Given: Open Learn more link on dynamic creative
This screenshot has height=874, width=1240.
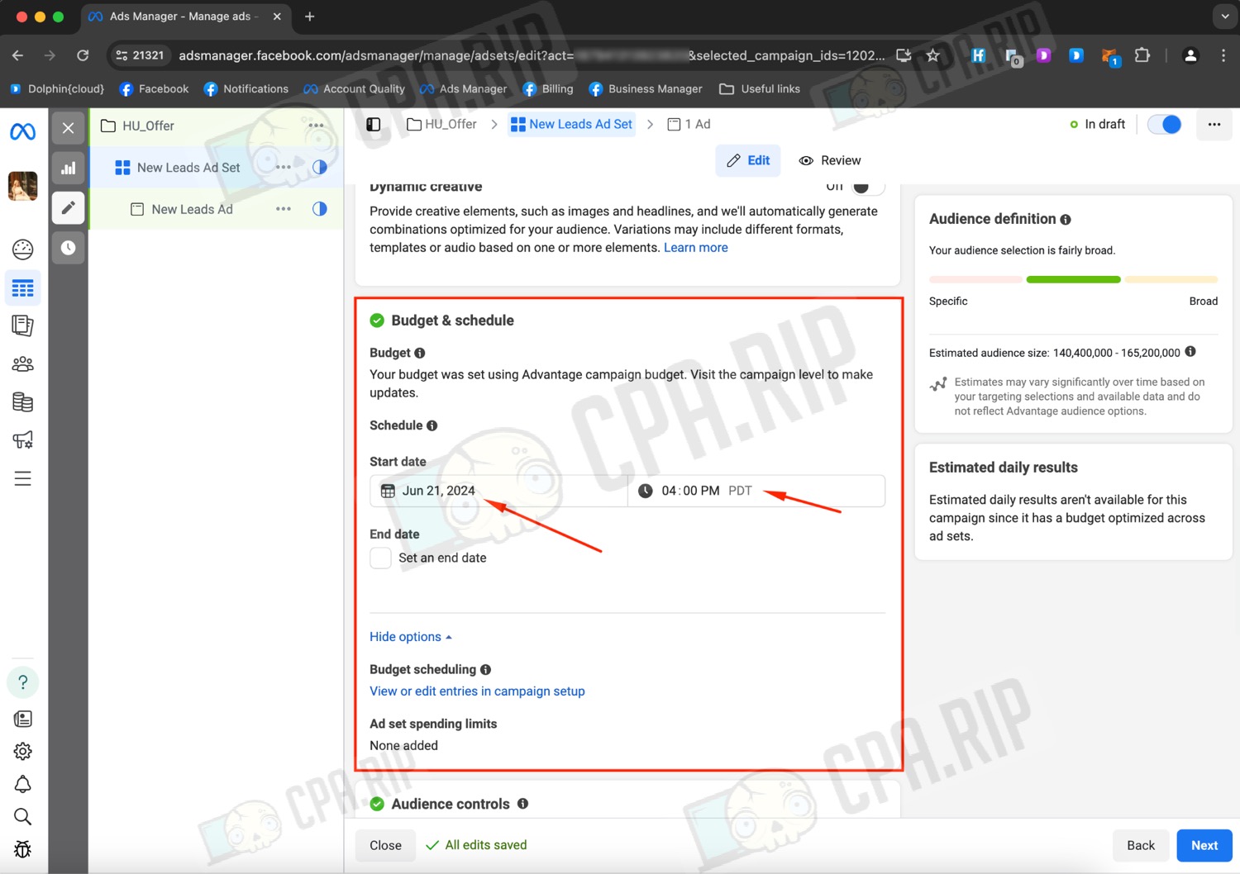Looking at the screenshot, I should [x=696, y=248].
